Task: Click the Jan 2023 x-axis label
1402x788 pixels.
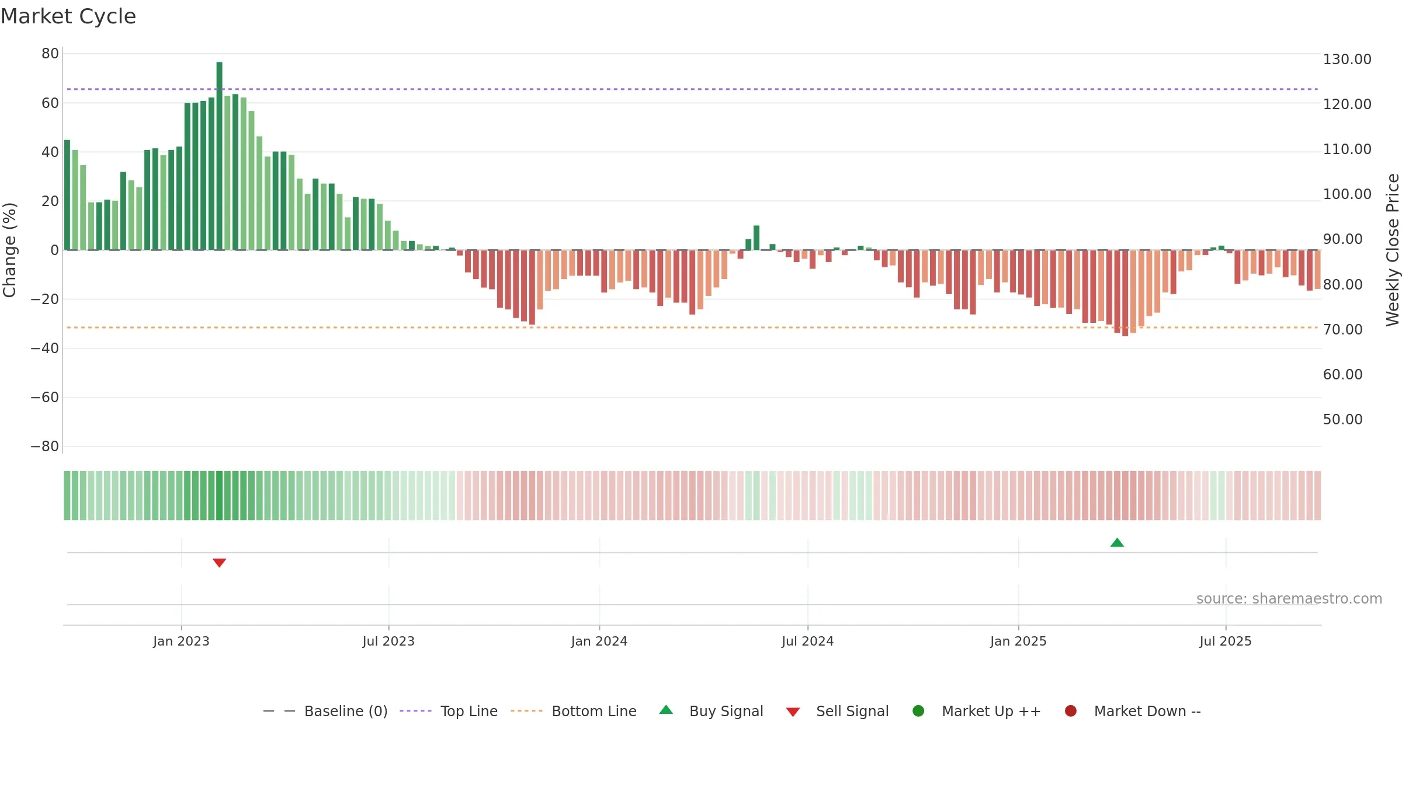Action: (181, 641)
